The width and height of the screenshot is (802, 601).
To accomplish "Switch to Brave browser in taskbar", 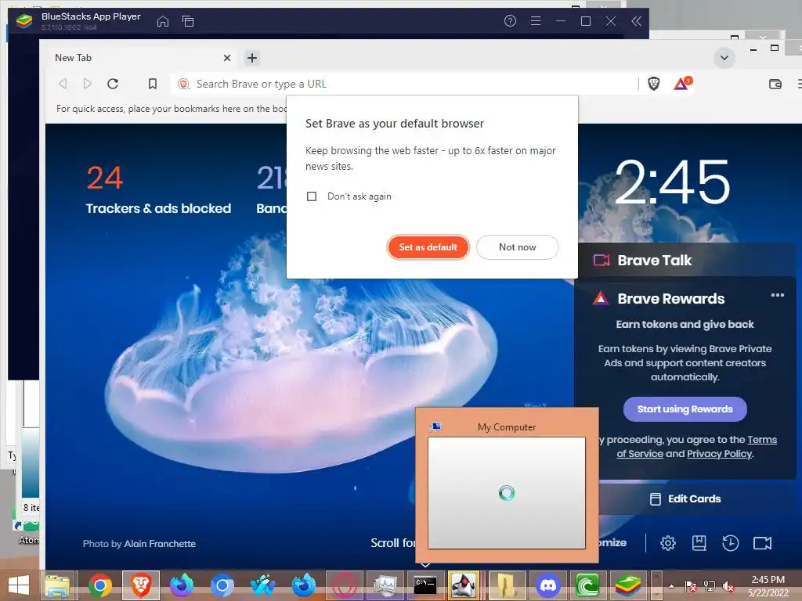I will tap(141, 585).
